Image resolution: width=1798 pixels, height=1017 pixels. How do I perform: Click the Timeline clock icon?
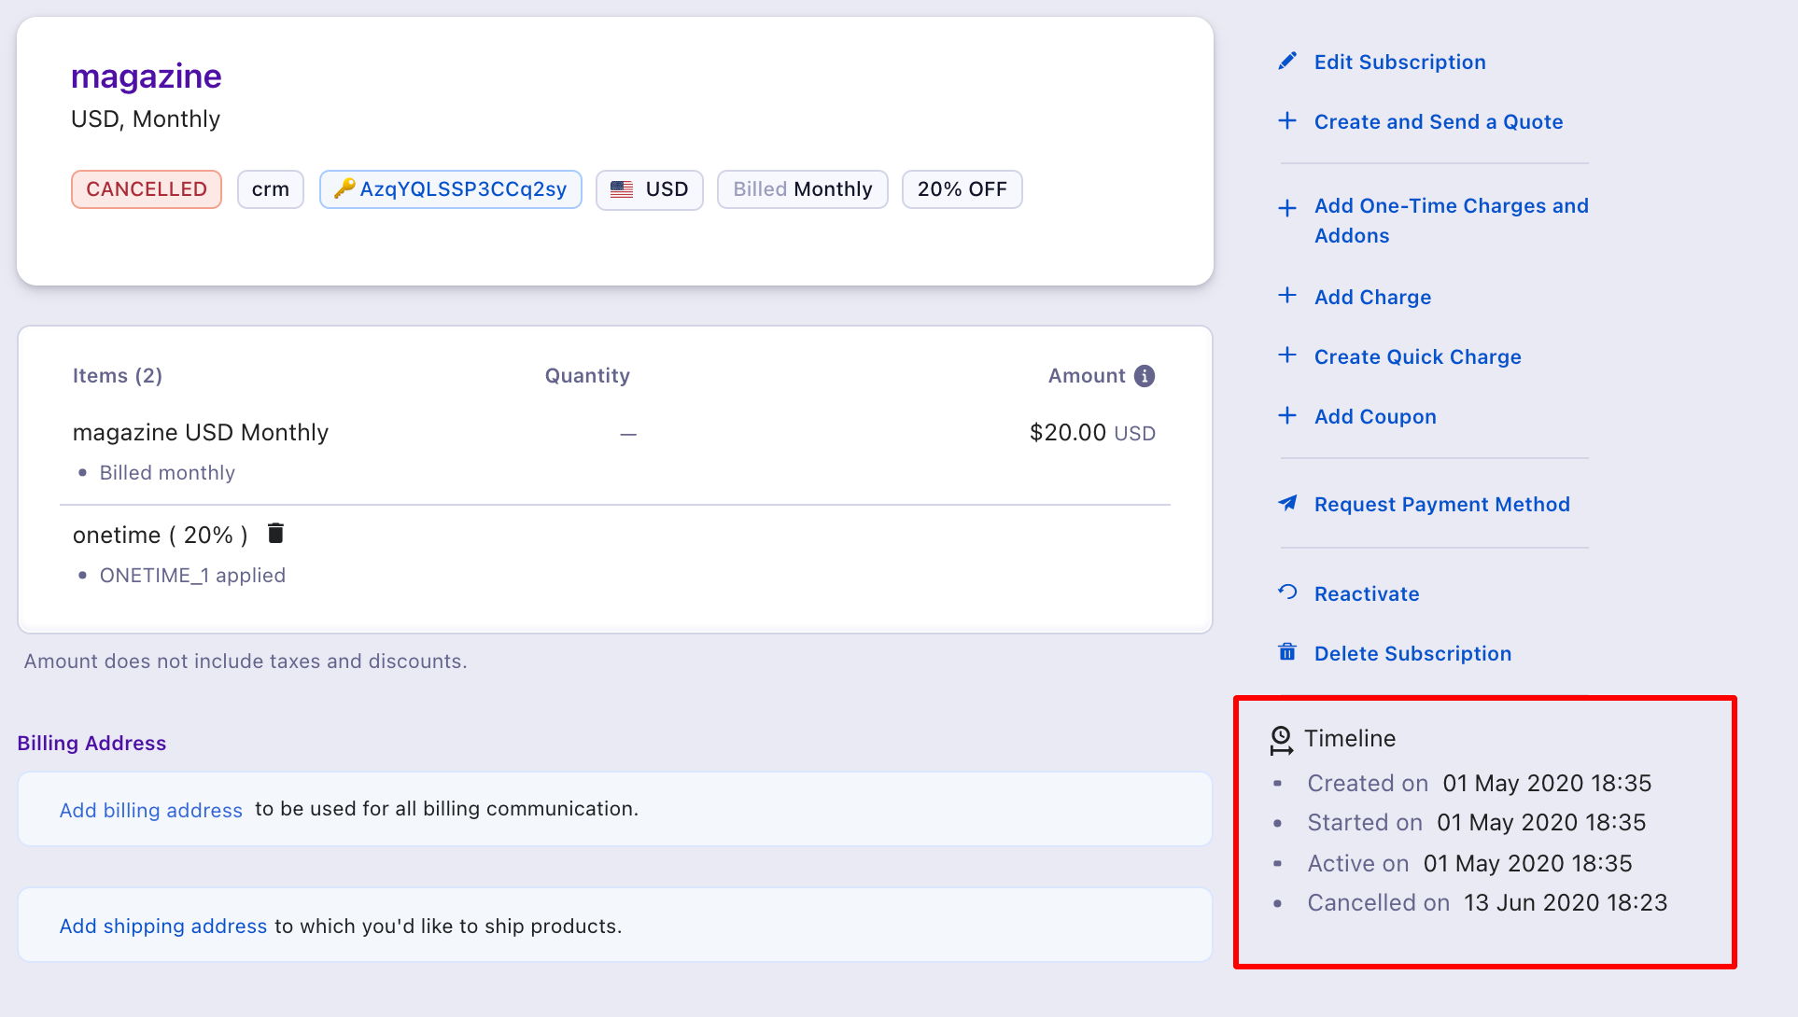click(x=1282, y=739)
